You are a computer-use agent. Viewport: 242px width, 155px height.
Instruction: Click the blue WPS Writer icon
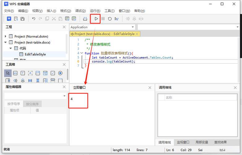click(9, 19)
